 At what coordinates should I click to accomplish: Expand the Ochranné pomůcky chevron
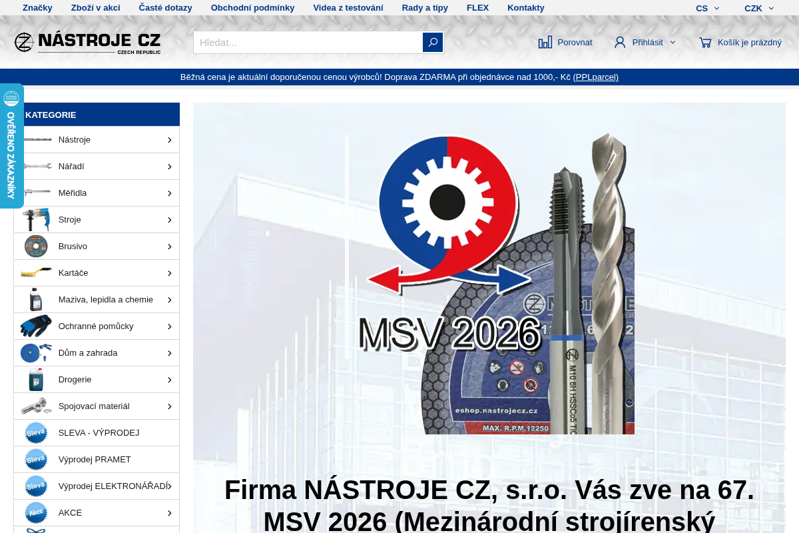point(169,326)
